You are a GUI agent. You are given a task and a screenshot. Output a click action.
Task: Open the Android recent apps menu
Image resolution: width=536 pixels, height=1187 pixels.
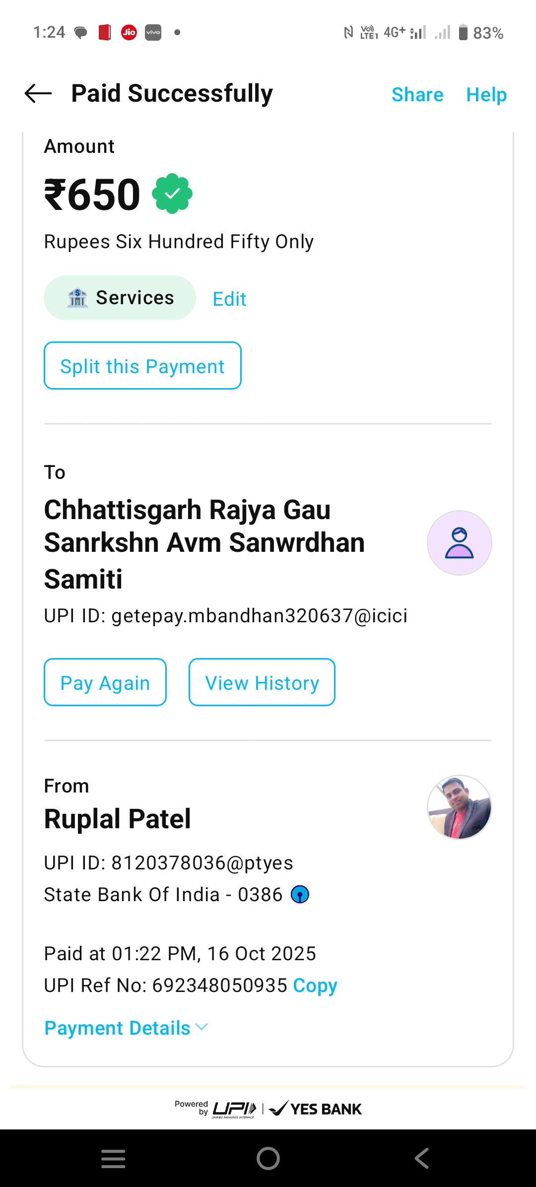(113, 1159)
